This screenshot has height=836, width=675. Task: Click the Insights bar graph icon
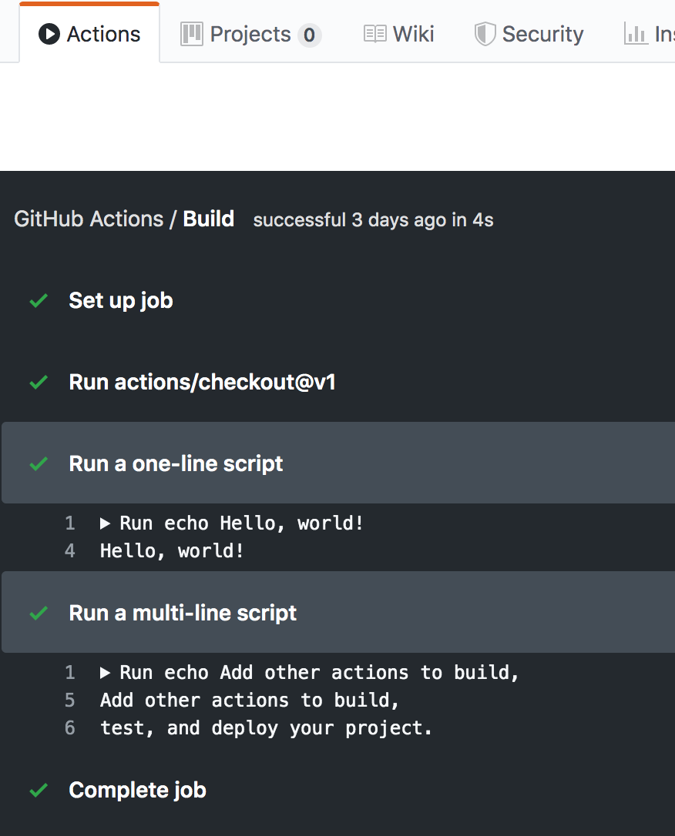[636, 34]
